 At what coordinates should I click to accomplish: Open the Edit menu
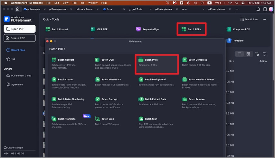coord(57,3)
